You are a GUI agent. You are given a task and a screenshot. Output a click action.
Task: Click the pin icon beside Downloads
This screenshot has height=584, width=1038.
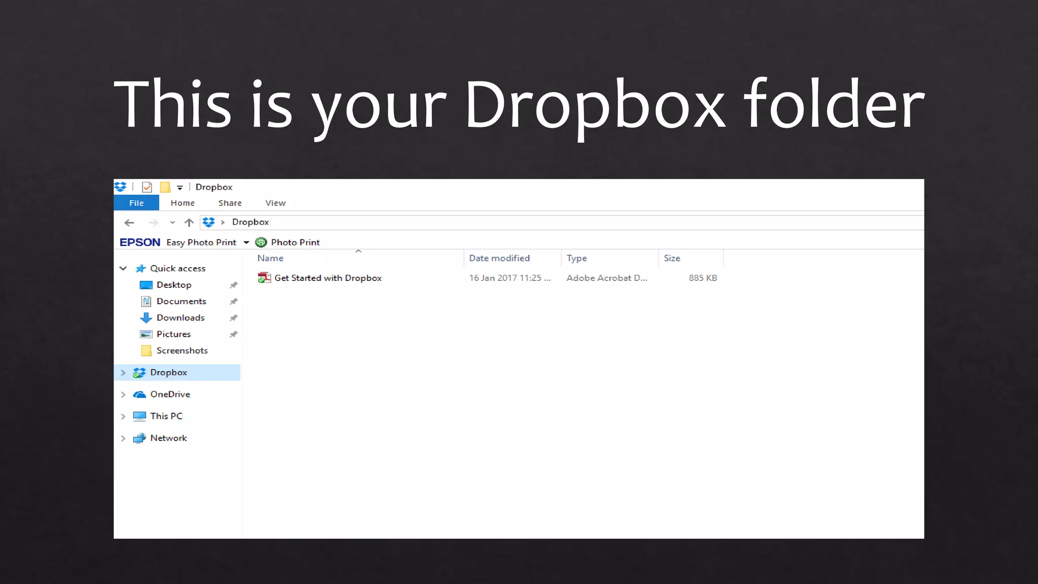coord(234,318)
